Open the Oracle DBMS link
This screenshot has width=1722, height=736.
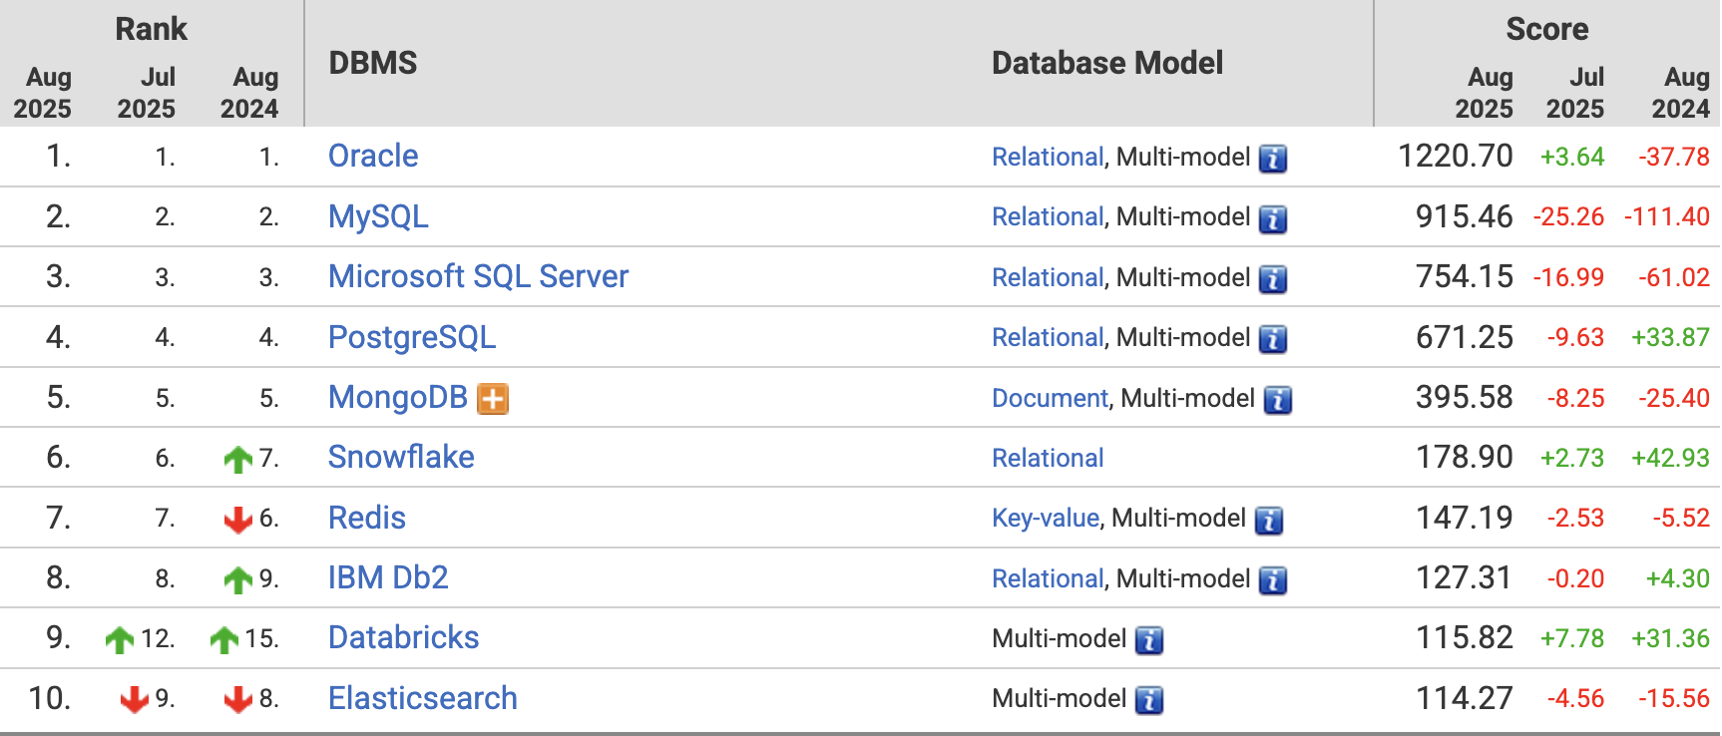coord(373,157)
